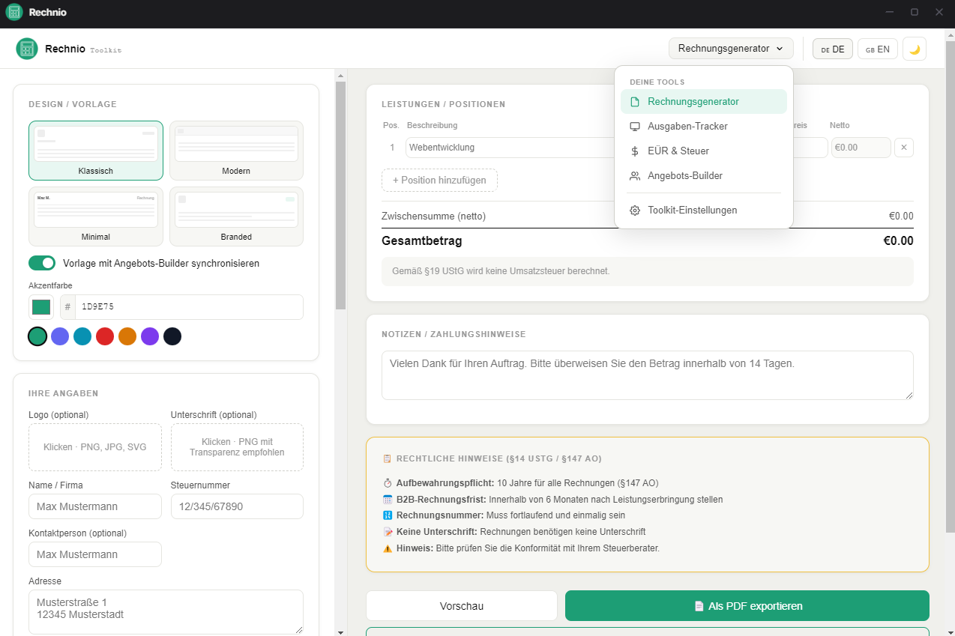Select the purple accent color swatch
Image resolution: width=955 pixels, height=636 pixels.
coord(150,336)
